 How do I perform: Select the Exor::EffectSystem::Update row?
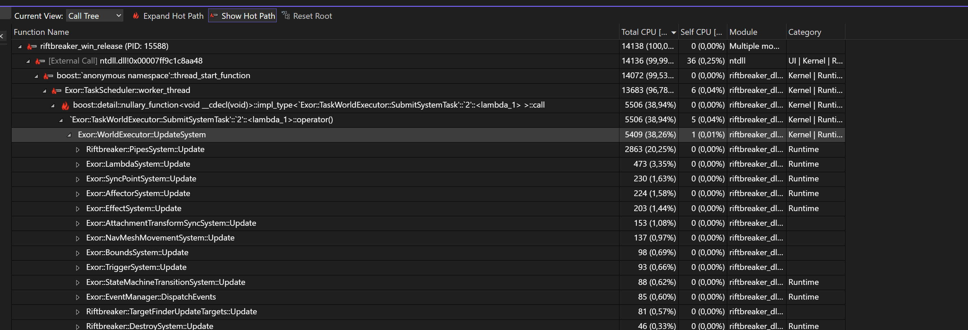pyautogui.click(x=428, y=208)
